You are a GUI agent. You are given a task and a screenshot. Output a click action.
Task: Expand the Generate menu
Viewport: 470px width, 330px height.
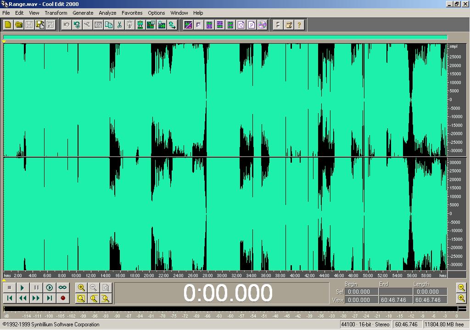point(83,13)
